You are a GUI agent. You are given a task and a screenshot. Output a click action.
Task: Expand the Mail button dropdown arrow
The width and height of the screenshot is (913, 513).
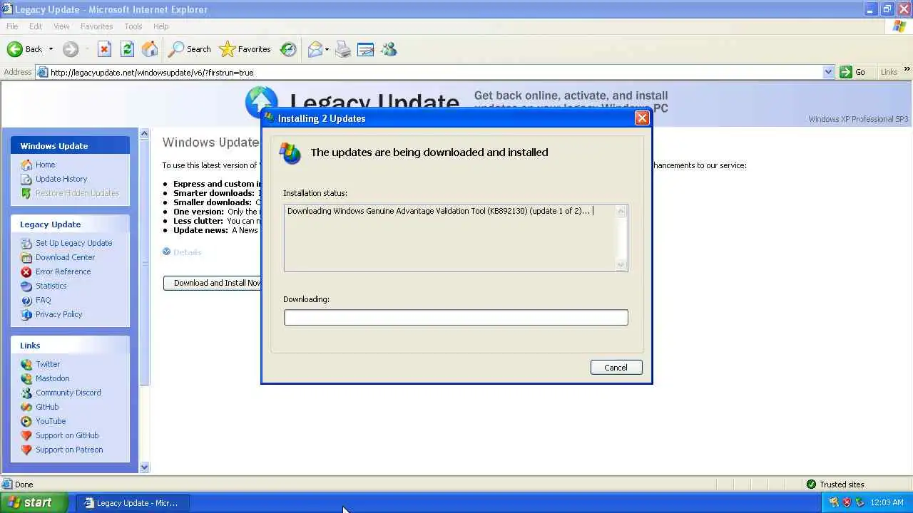tap(327, 49)
